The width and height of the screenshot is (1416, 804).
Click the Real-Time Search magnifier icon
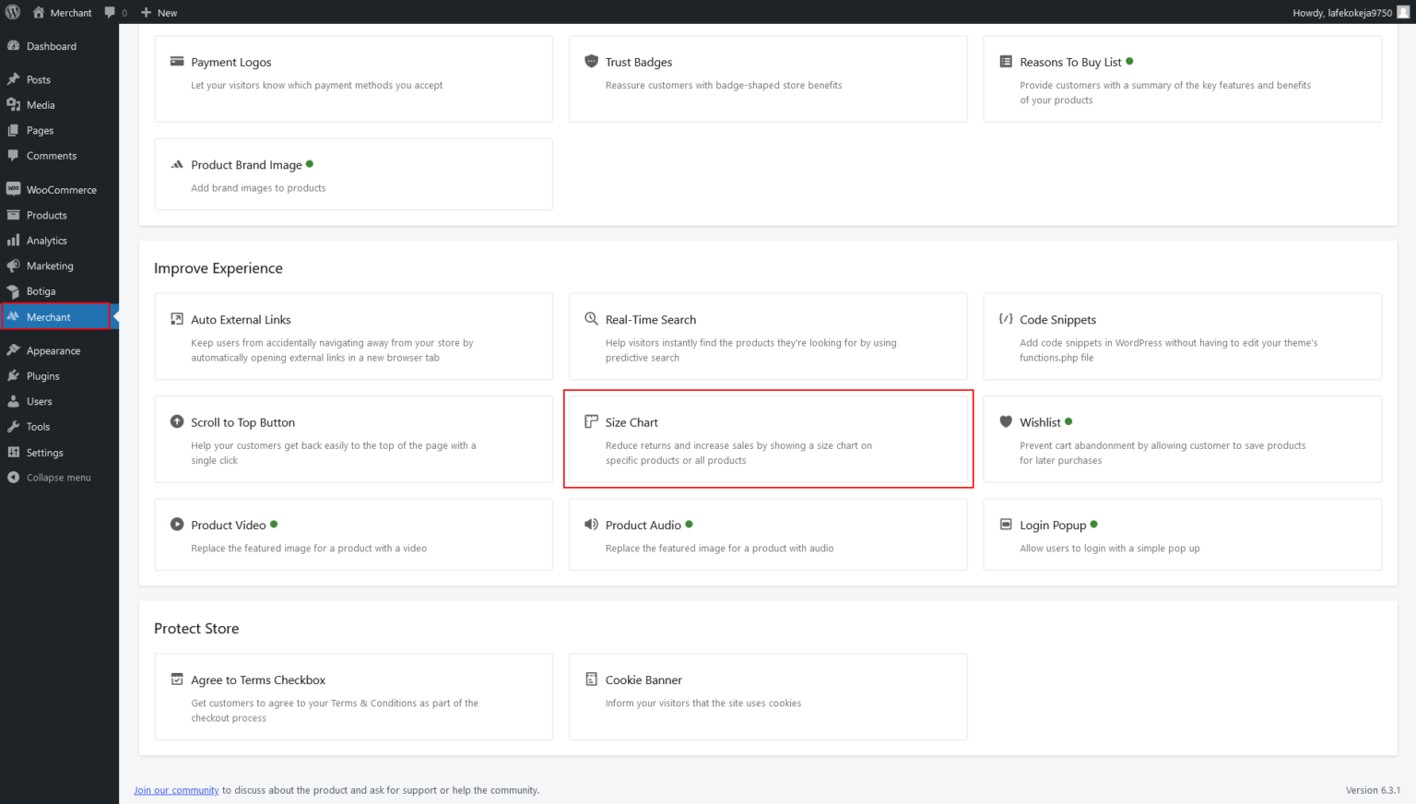(x=591, y=319)
